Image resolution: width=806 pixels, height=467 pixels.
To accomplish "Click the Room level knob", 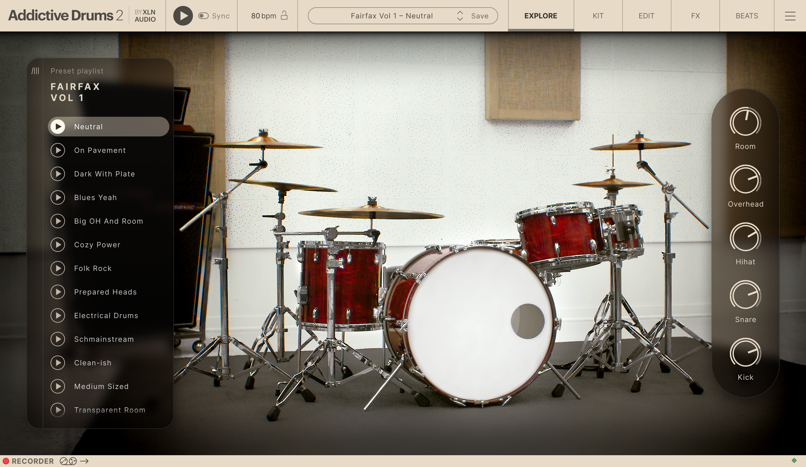I will tap(745, 122).
